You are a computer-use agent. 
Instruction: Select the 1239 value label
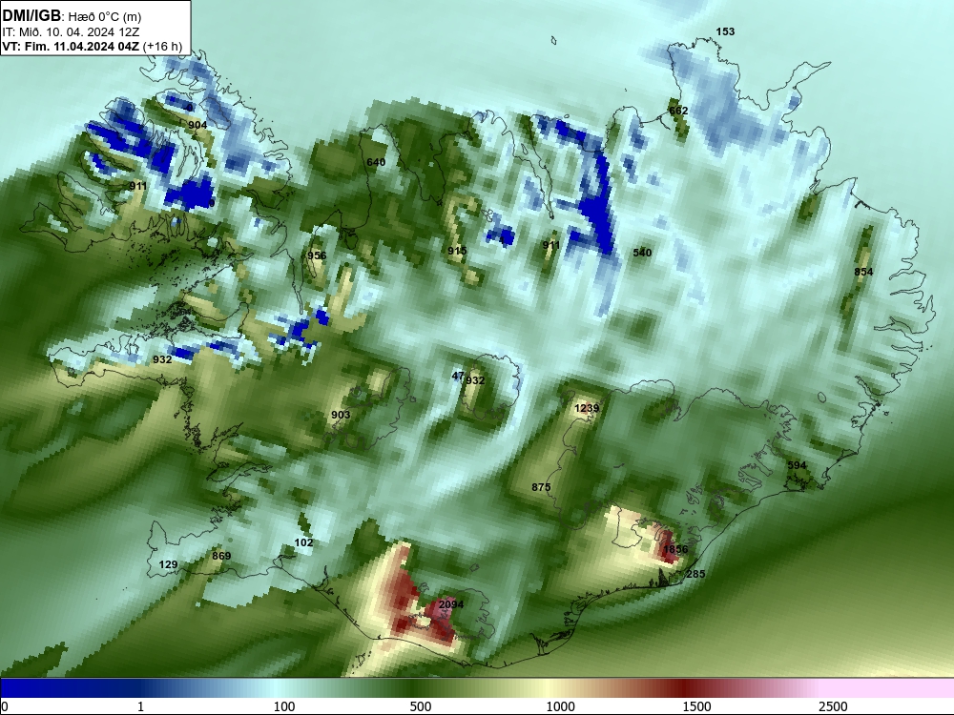pyautogui.click(x=587, y=408)
